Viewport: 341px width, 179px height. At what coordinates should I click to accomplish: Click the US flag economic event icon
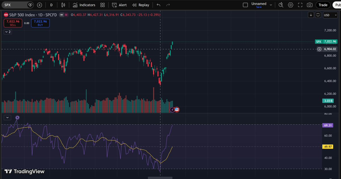pos(177,110)
